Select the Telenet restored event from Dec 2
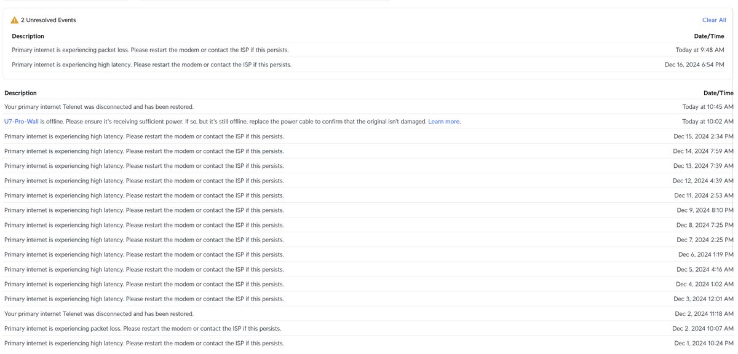 click(x=368, y=313)
